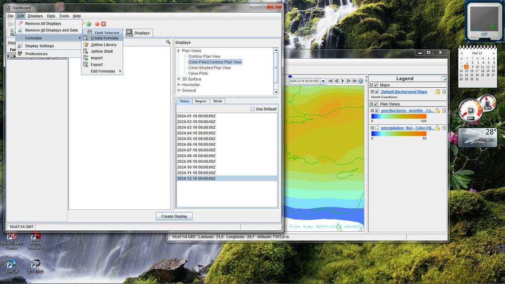
Task: Toggle the Maps category visibility checkbox
Action: (x=376, y=85)
